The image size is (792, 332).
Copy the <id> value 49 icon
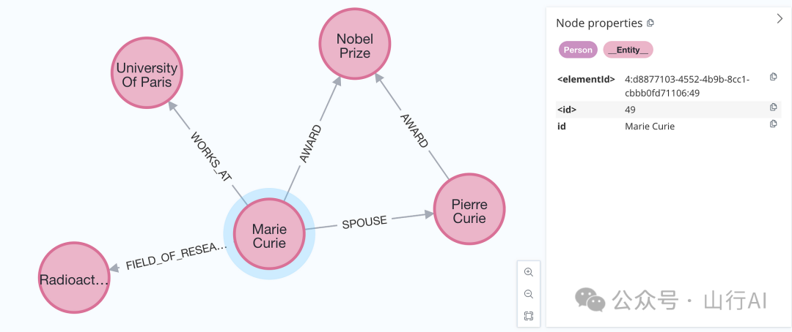773,108
